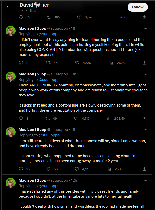Reply to the tweet with 15 replies
The width and height of the screenshot is (155, 210).
click(x=21, y=169)
